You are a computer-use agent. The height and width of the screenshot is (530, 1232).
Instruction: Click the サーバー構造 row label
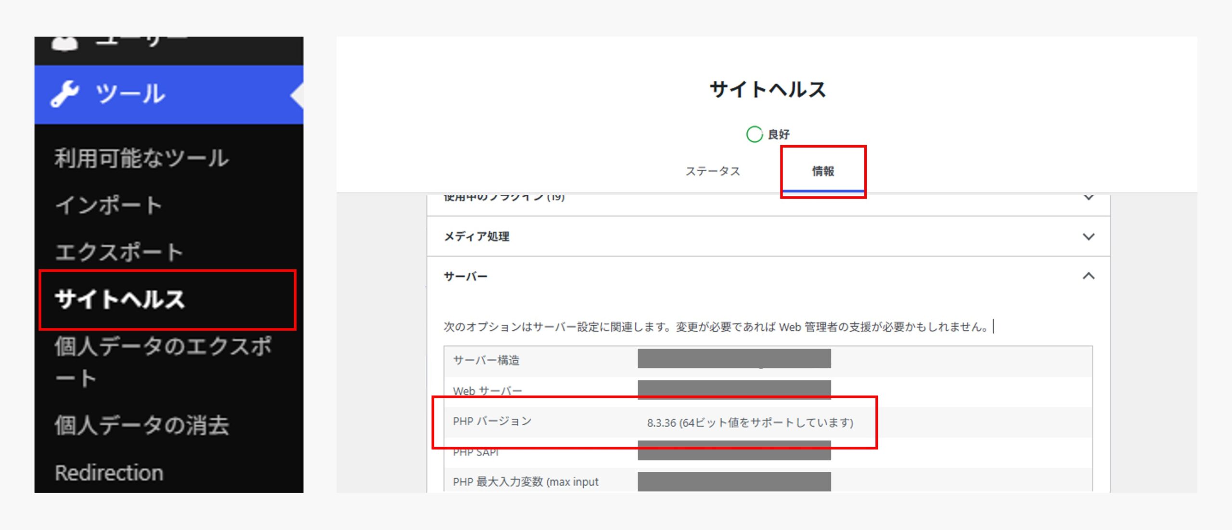pyautogui.click(x=486, y=360)
